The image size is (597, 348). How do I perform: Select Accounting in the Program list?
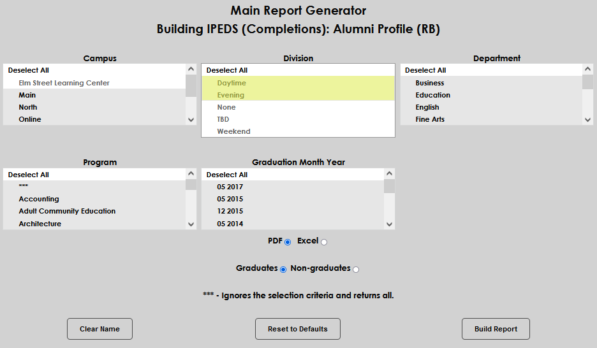point(39,199)
